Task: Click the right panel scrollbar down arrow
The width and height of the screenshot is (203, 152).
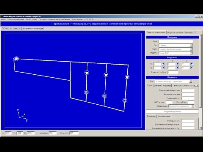Action: 200,128
